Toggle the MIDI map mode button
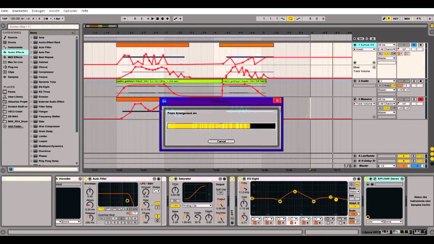The width and height of the screenshot is (434, 244). pos(407,19)
